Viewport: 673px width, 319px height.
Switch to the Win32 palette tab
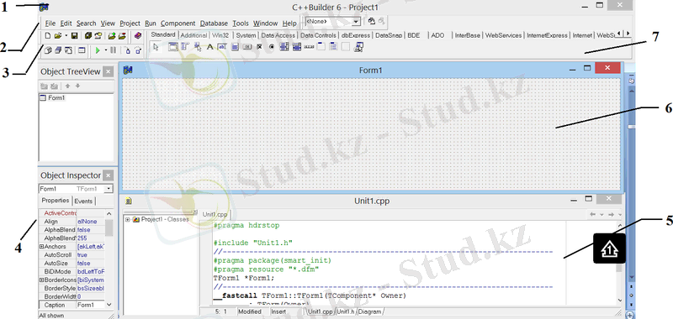click(x=220, y=35)
